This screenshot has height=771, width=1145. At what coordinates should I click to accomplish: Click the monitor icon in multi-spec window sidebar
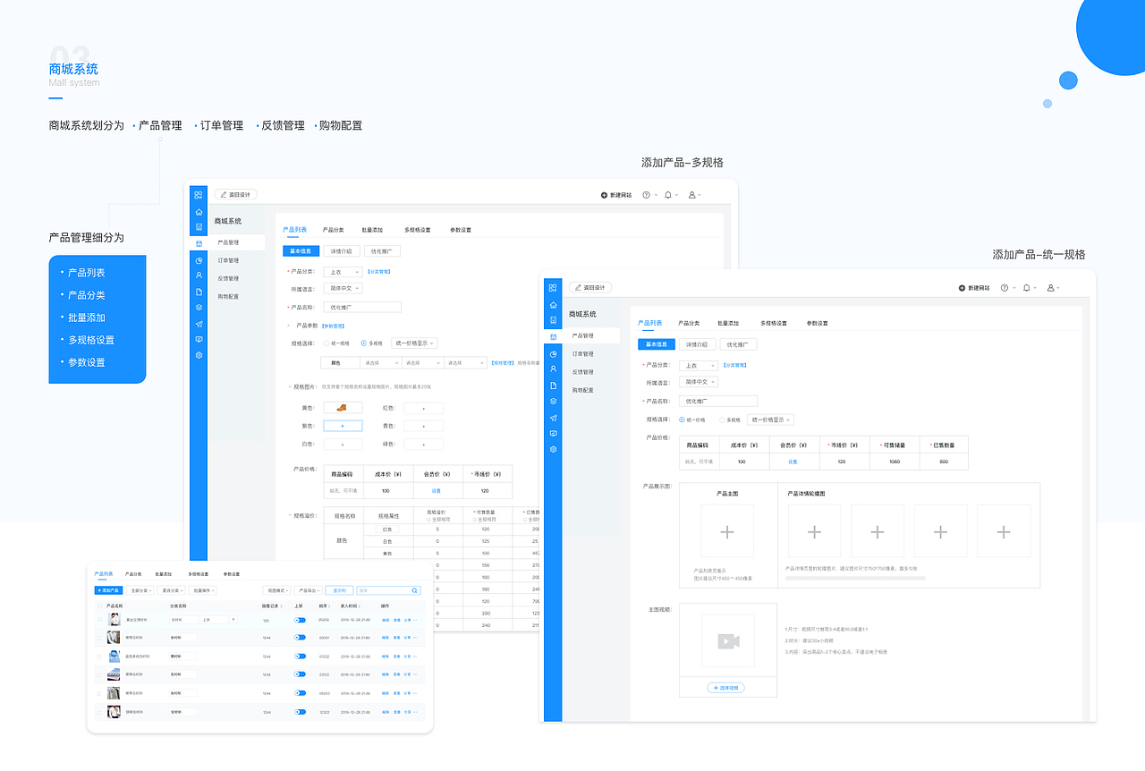click(199, 339)
